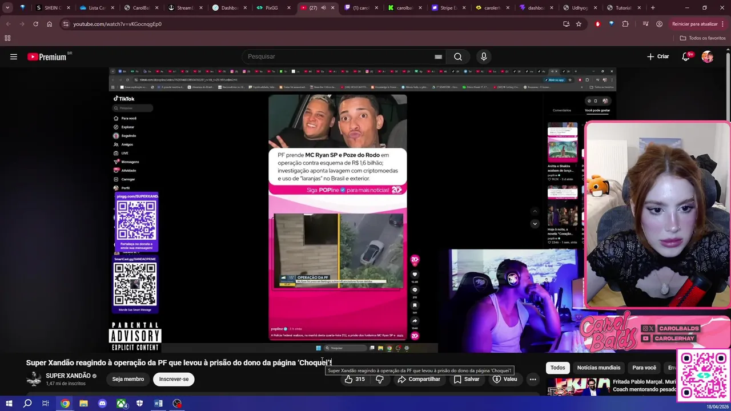Open Discord from the taskbar
The image size is (731, 411).
(x=102, y=404)
